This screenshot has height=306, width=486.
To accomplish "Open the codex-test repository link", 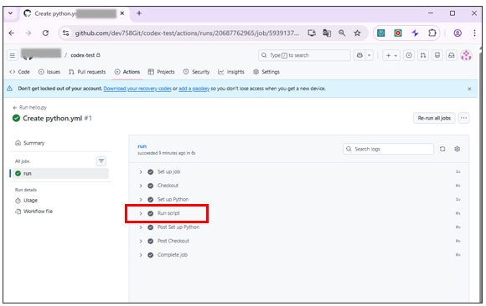I will [x=82, y=55].
